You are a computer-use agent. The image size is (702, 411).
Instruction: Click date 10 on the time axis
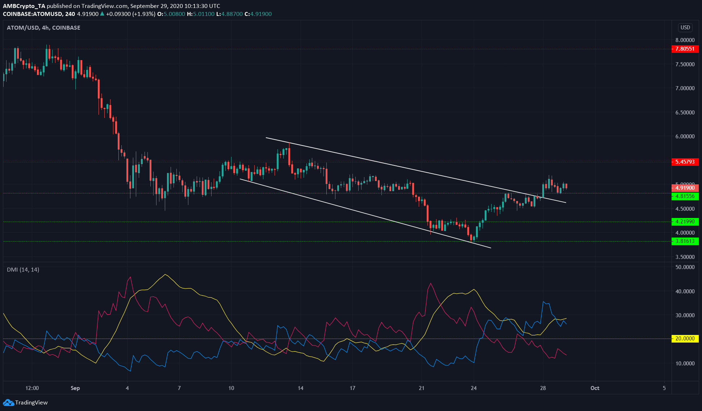(x=231, y=388)
